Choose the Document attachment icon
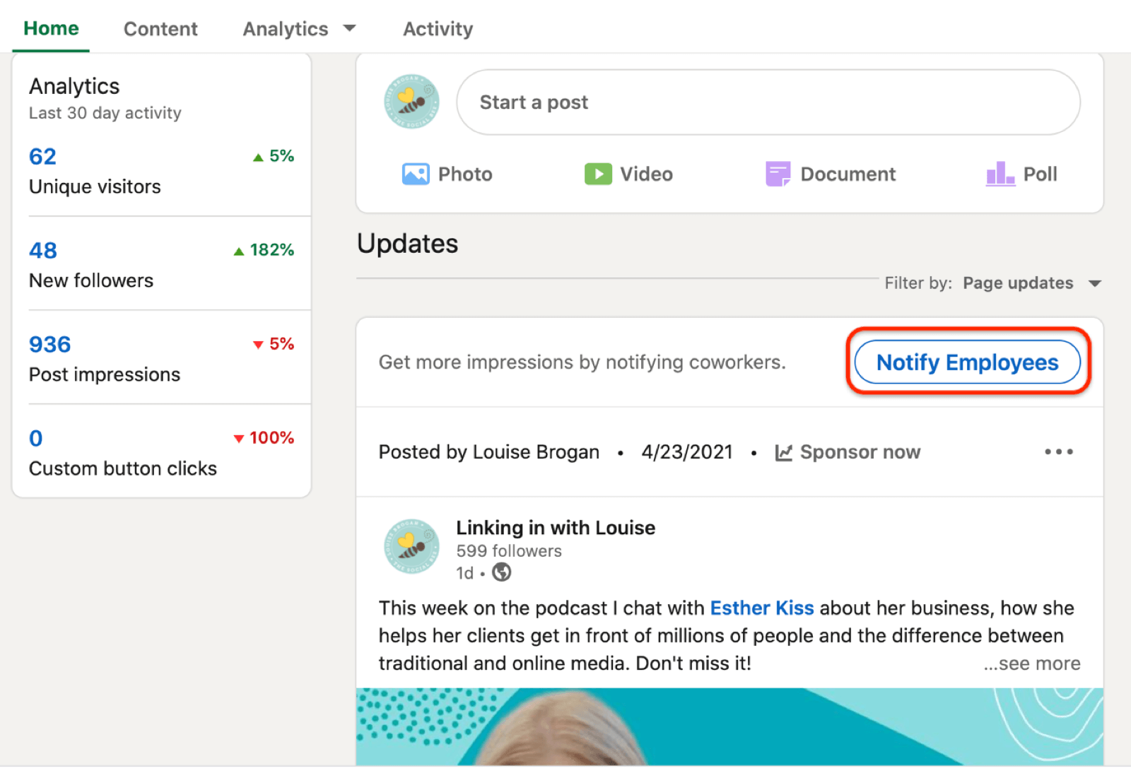Viewport: 1131px width, 768px height. 778,174
